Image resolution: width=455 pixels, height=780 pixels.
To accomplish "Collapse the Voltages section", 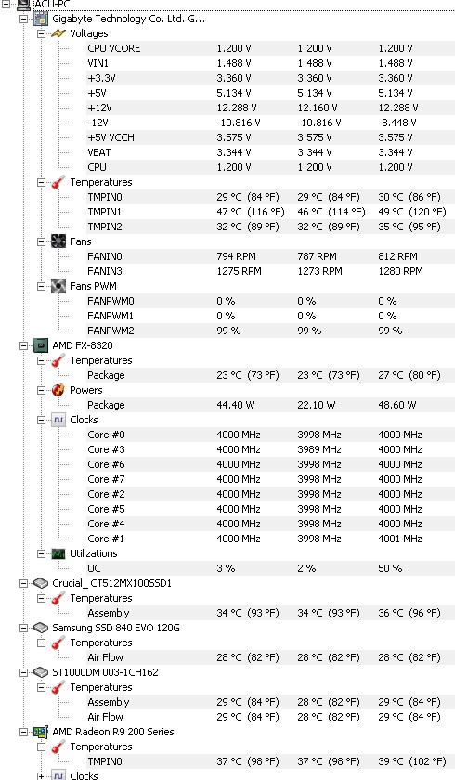I will pyautogui.click(x=41, y=33).
